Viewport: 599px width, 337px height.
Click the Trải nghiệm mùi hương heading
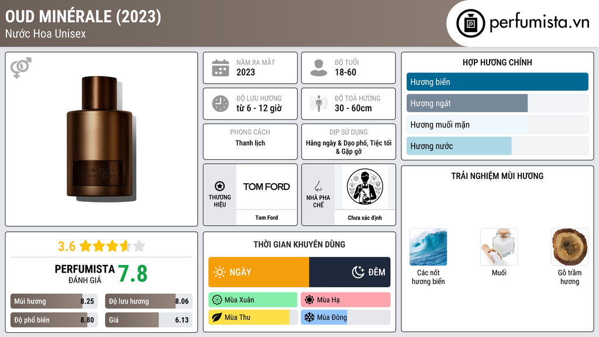pyautogui.click(x=497, y=176)
